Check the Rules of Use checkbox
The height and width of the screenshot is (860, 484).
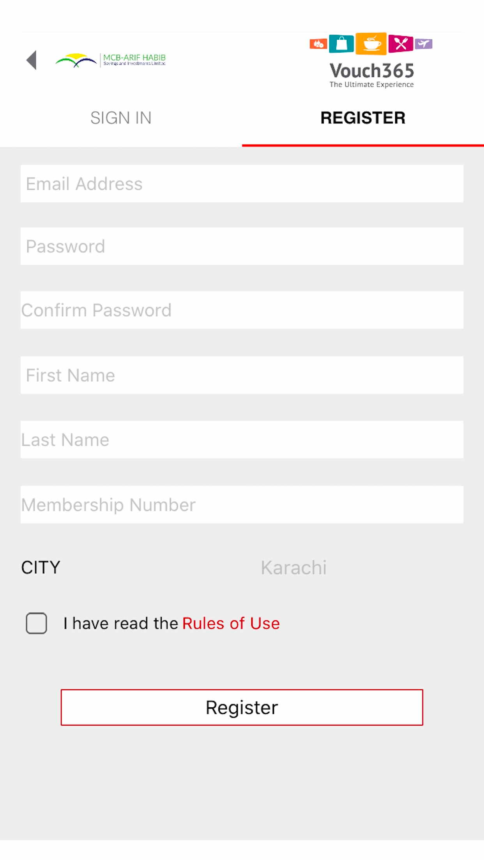(37, 623)
